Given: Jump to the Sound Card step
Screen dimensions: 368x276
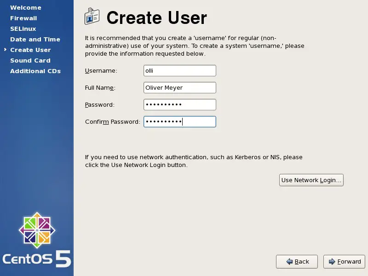Looking at the screenshot, I should point(30,60).
